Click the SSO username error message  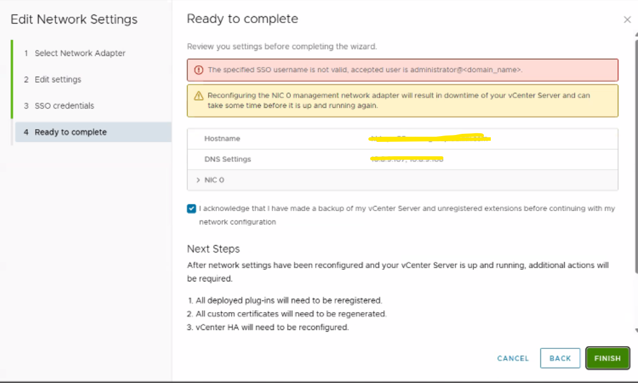point(365,70)
